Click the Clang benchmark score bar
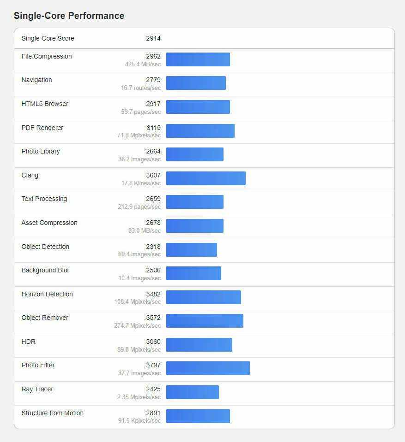This screenshot has width=405, height=442. pyautogui.click(x=206, y=178)
